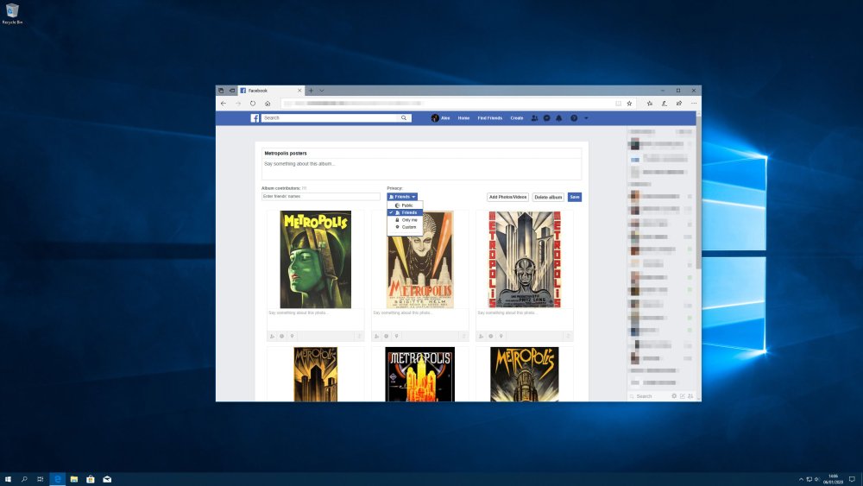
Task: Save the album with Save button
Action: pos(575,197)
